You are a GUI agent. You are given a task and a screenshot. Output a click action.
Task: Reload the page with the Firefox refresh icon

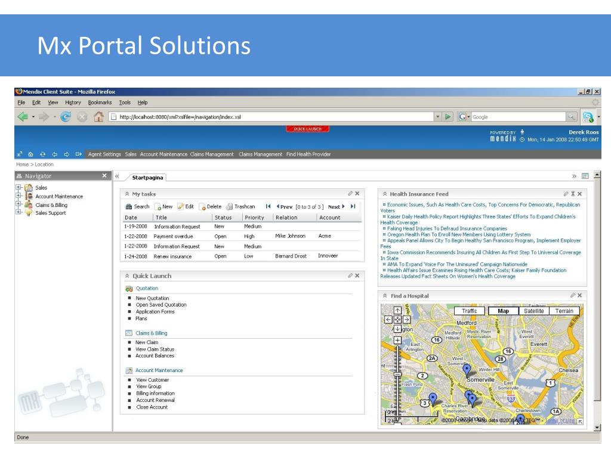click(66, 116)
